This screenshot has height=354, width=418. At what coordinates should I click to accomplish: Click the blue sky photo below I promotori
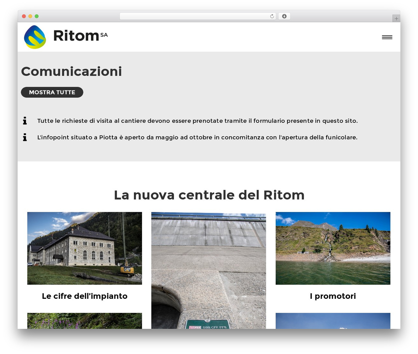333,321
